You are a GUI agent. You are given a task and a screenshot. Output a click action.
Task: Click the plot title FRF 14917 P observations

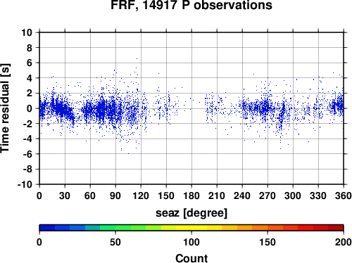pos(191,5)
